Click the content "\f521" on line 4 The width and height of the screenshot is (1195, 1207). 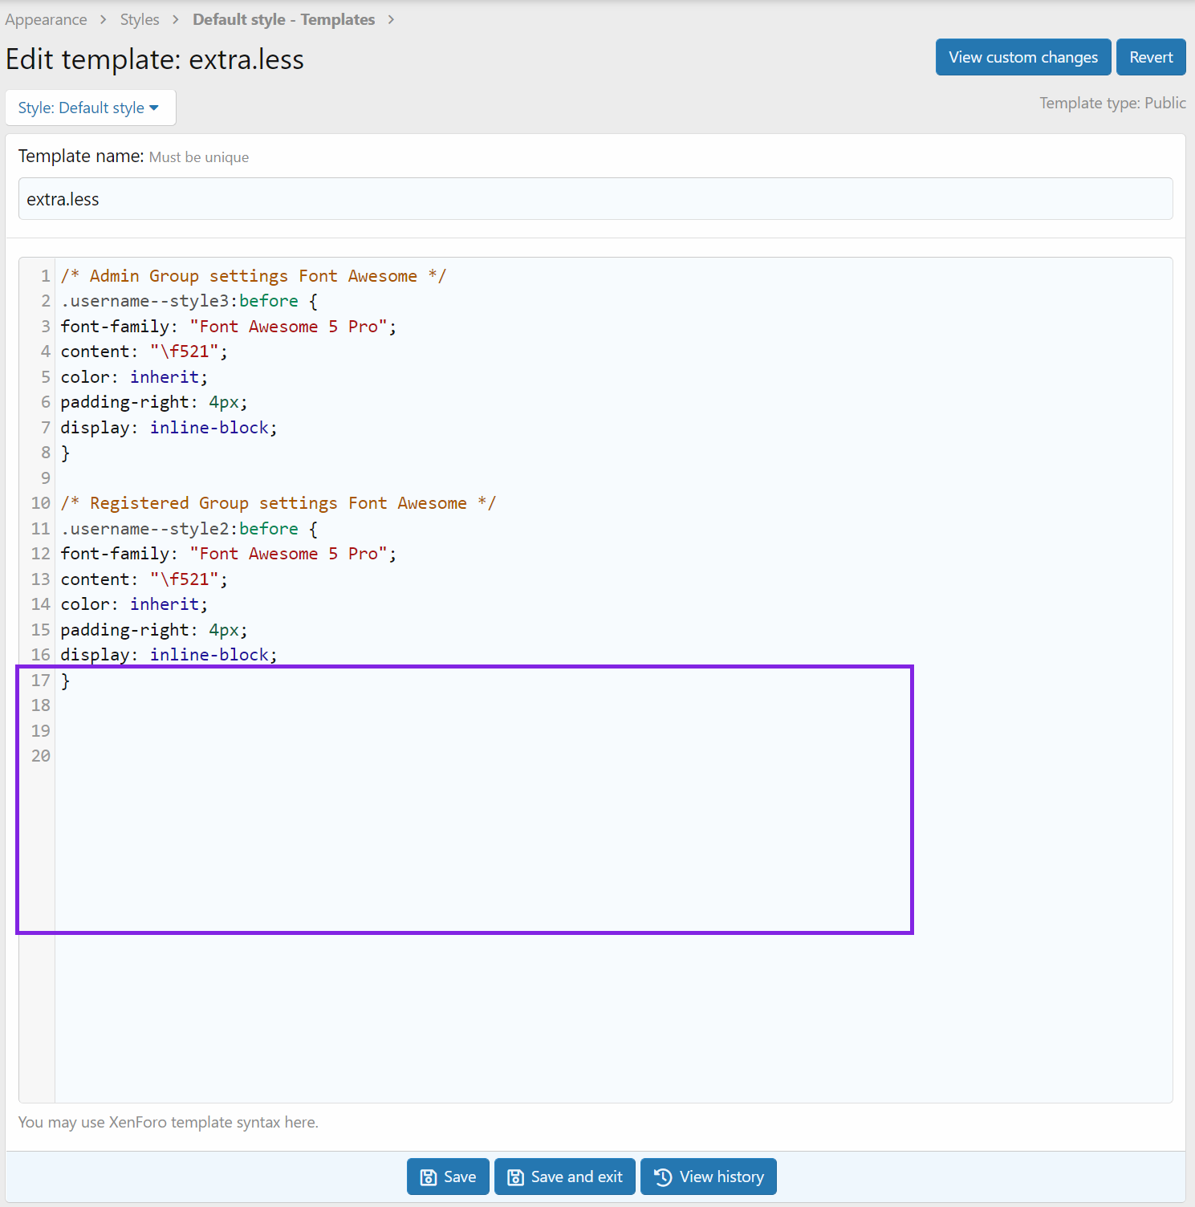pos(144,352)
